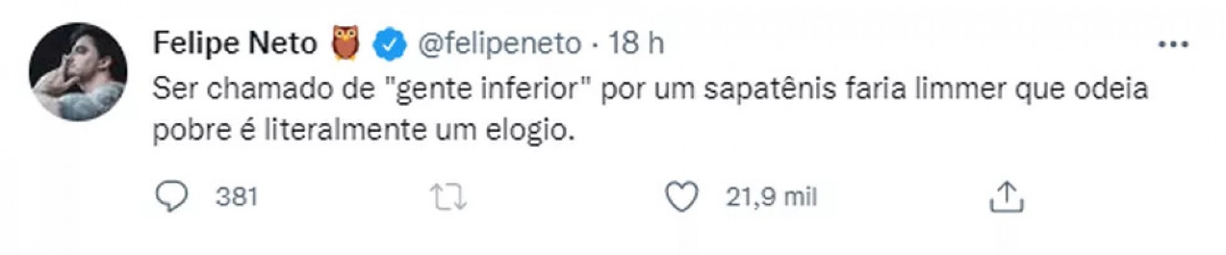Open the @felipeneto handle link

coord(499,44)
